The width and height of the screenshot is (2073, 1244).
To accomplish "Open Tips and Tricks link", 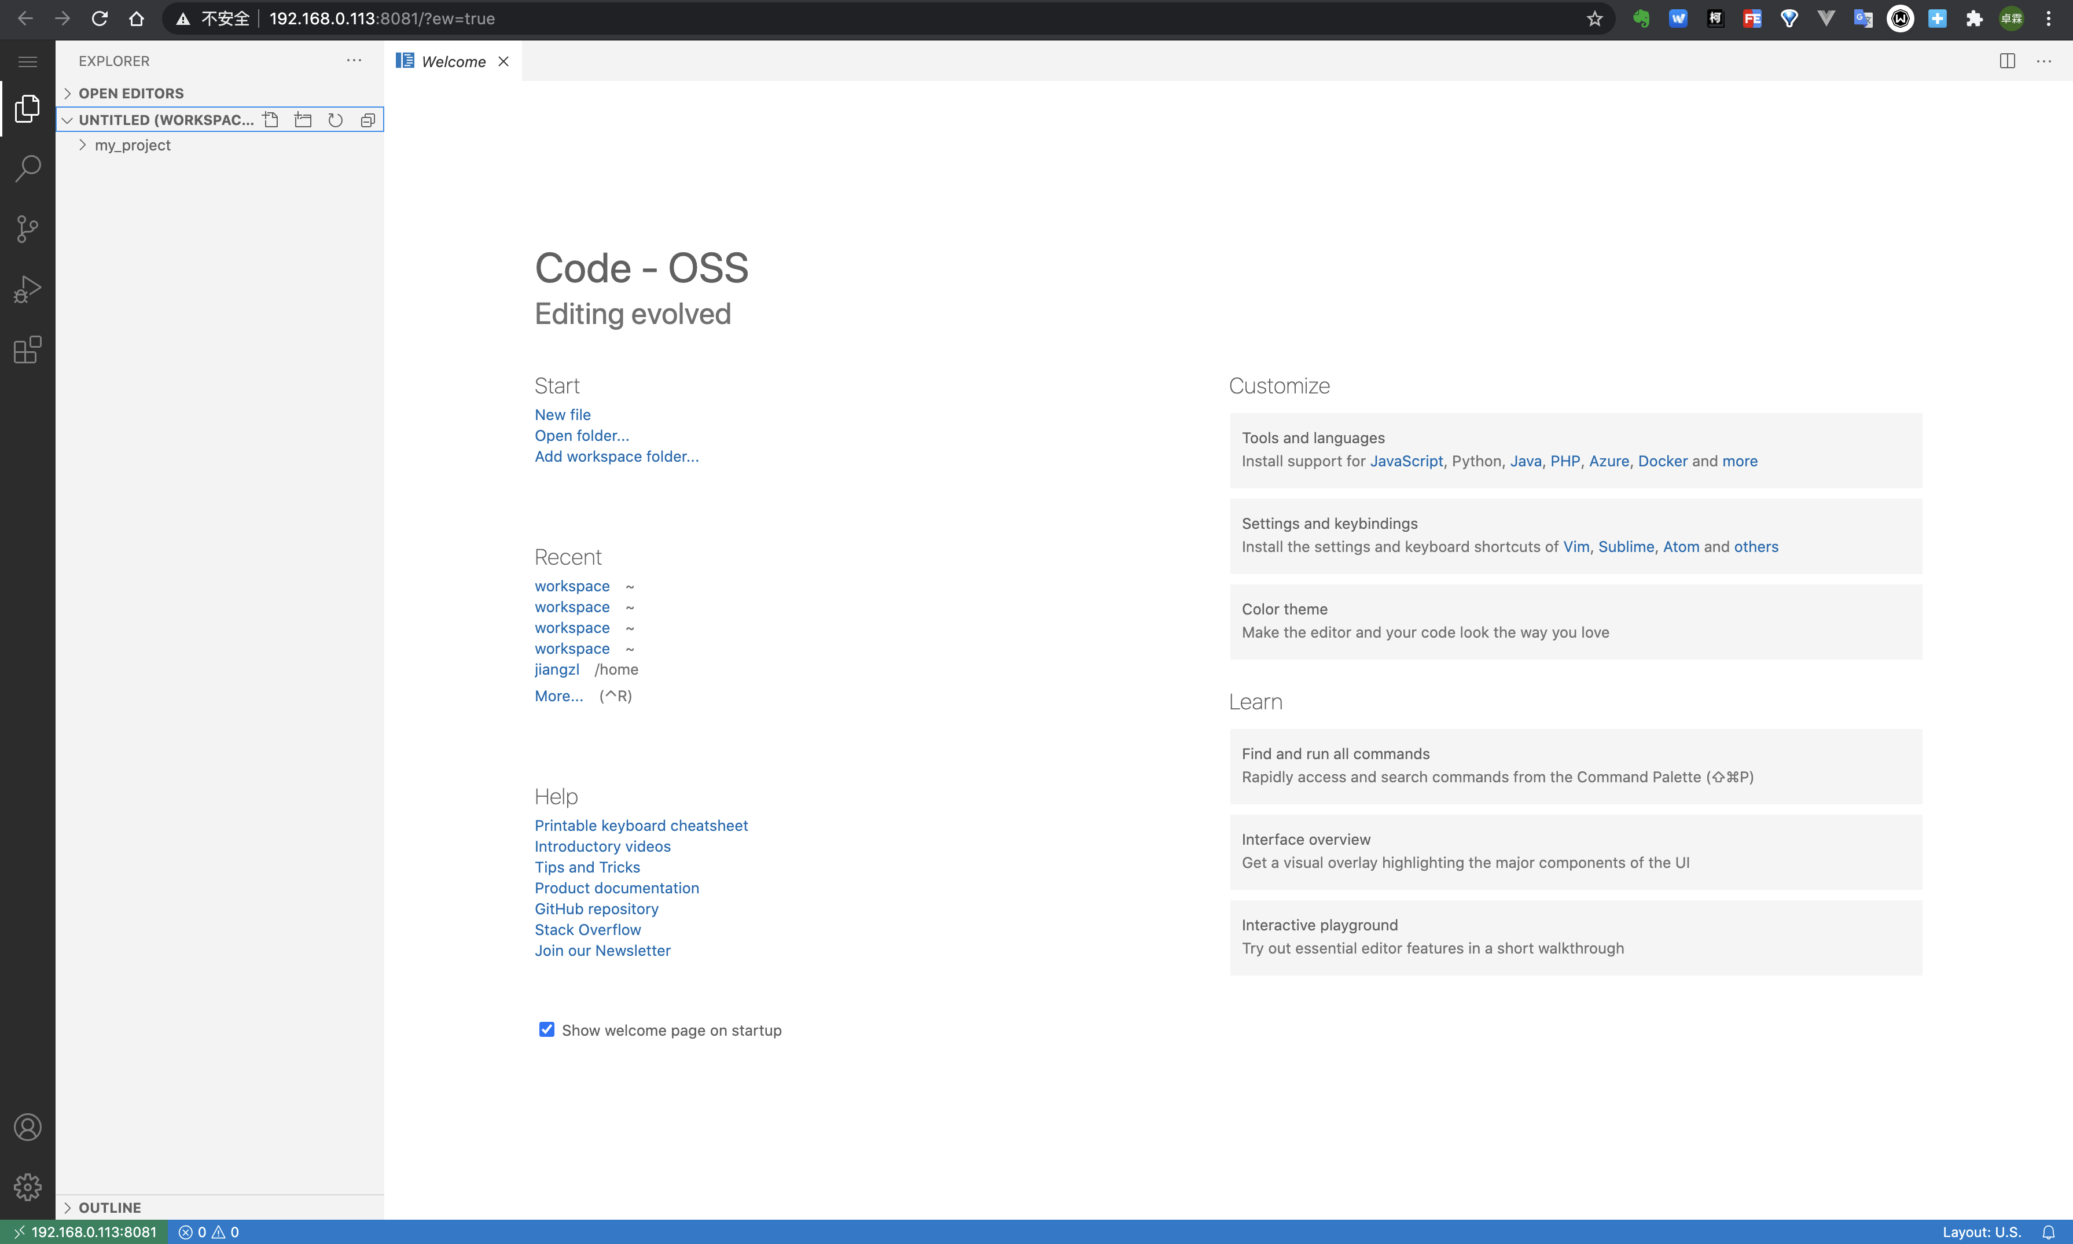I will click(587, 867).
